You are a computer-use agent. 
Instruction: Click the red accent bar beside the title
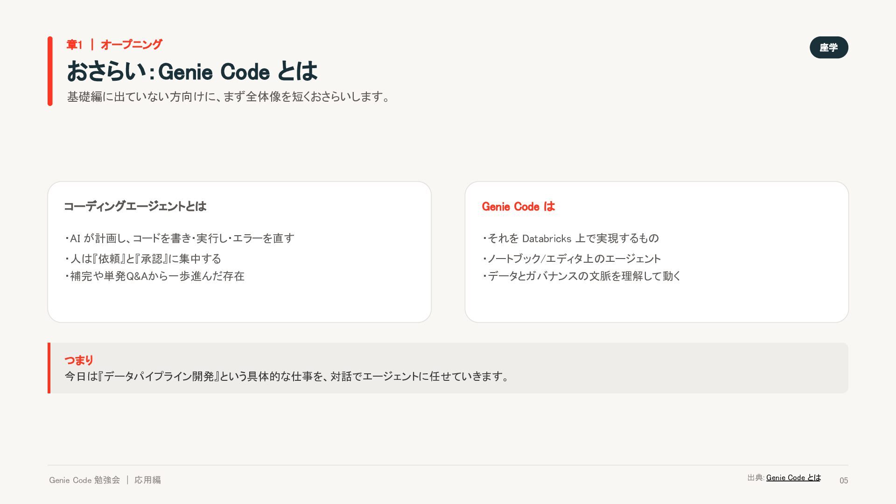pos(50,71)
